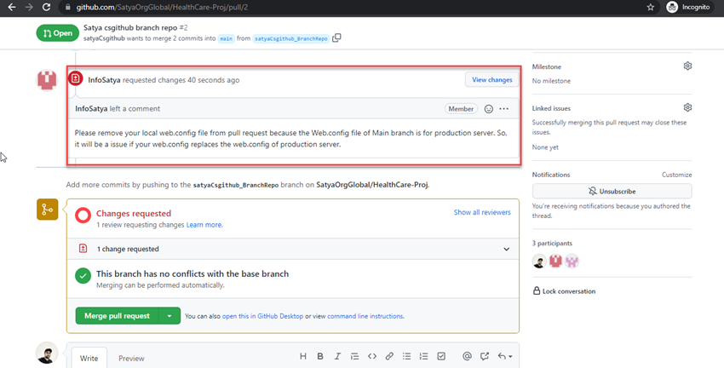
Task: Add a bulleted list
Action: tap(406, 356)
